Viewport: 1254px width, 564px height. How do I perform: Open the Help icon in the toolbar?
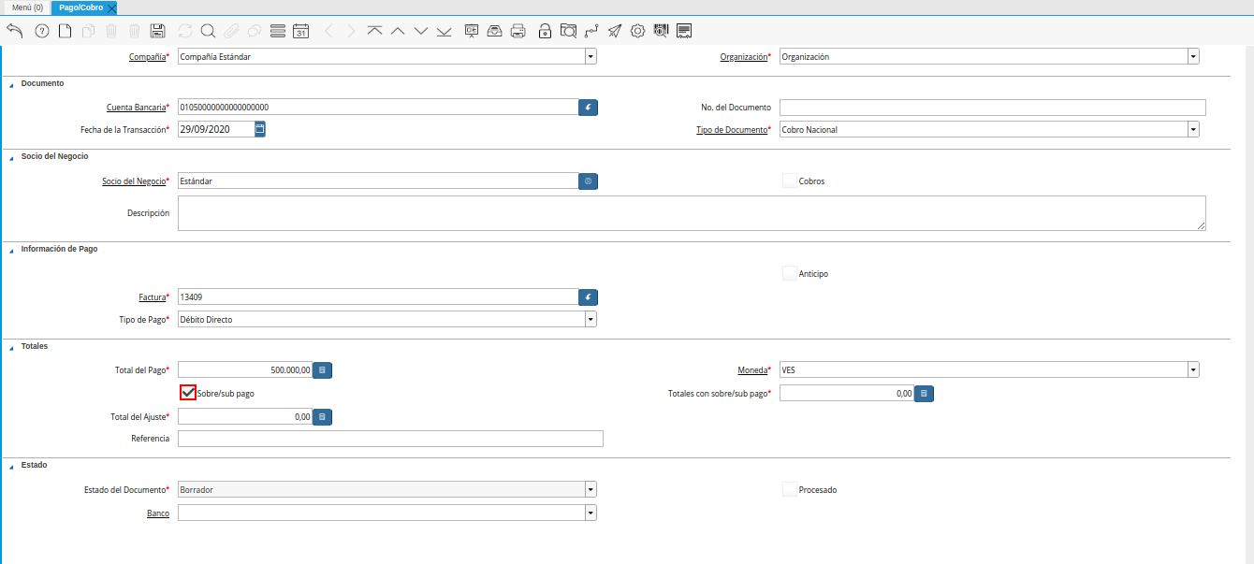coord(40,30)
